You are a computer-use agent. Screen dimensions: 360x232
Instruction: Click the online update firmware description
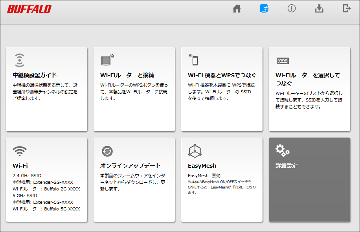point(132,182)
